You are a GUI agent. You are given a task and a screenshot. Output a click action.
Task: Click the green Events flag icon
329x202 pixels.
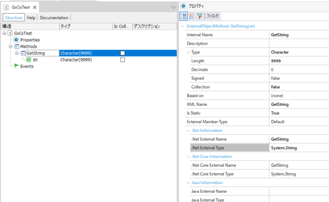tap(16, 66)
